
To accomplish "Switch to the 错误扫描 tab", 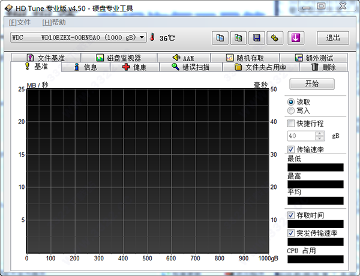I will (191, 67).
